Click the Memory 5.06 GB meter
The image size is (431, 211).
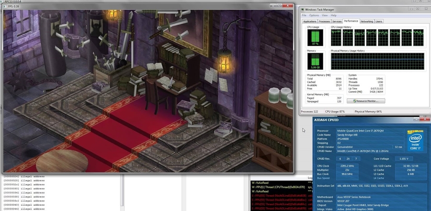click(314, 61)
